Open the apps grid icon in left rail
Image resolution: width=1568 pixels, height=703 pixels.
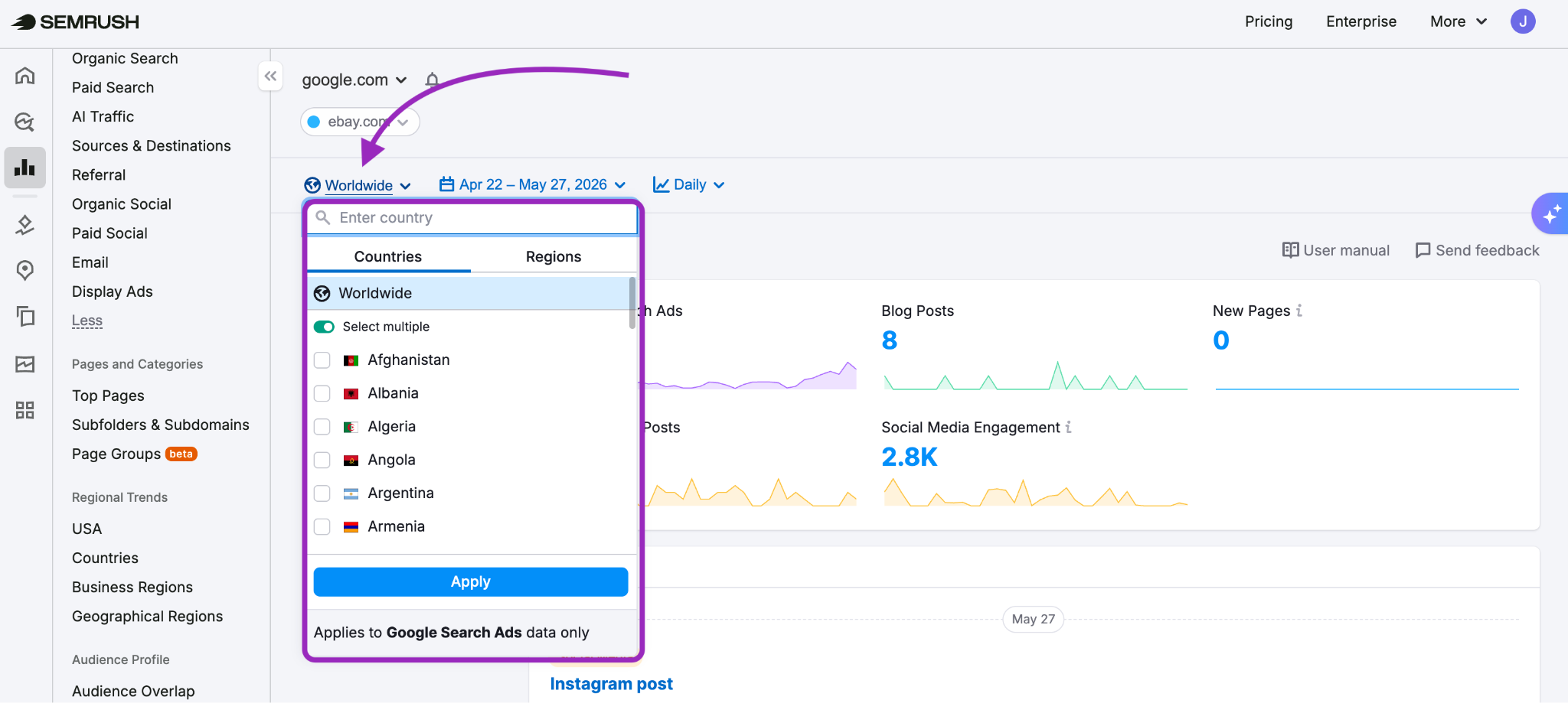point(25,410)
